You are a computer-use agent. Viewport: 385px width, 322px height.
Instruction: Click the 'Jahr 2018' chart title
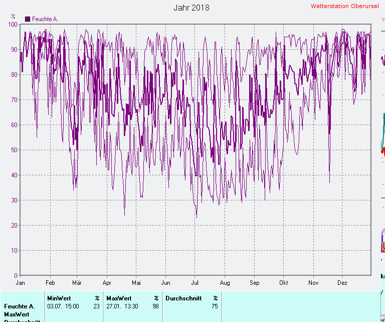pyautogui.click(x=191, y=8)
